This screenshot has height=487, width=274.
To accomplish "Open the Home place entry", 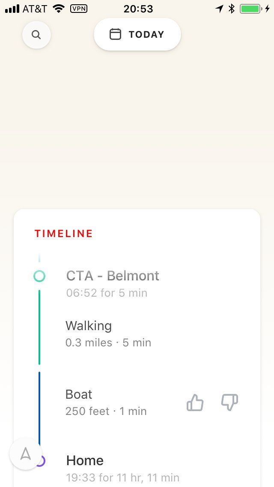I will point(85,461).
